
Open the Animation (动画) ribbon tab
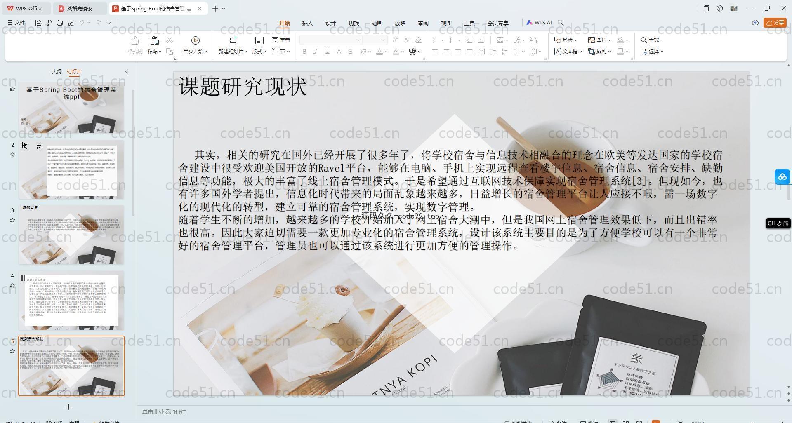pyautogui.click(x=377, y=23)
